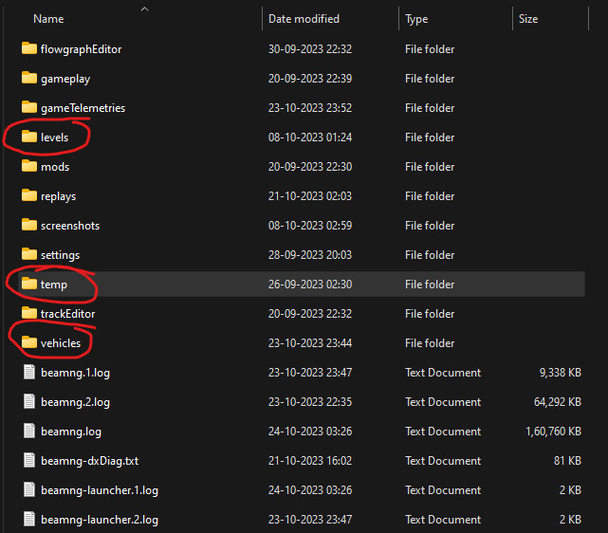Open the levels folder icon

(28, 138)
